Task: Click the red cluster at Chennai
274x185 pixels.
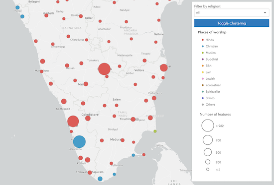Action: click(164, 67)
